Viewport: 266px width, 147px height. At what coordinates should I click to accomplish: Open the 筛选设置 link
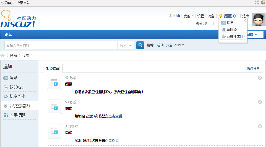[x=253, y=68]
